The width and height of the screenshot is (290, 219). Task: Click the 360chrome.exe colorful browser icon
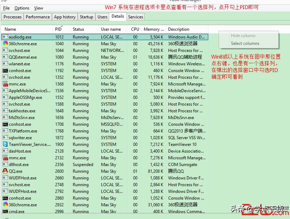click(x=5, y=43)
